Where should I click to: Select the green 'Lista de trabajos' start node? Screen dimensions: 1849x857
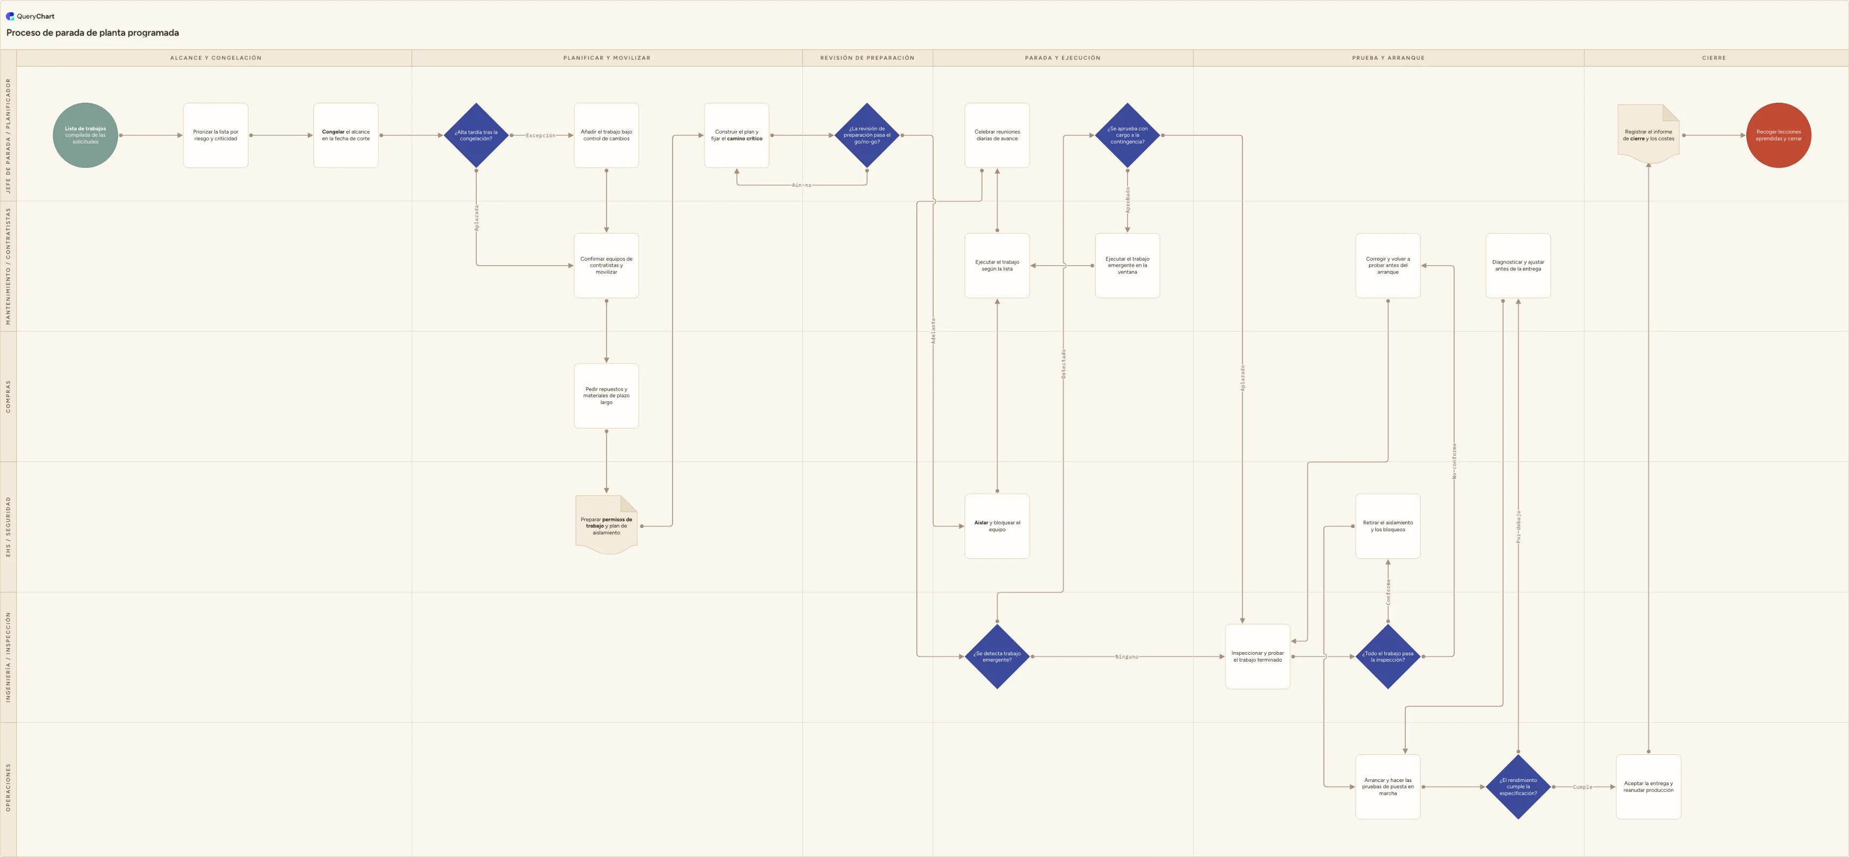86,135
